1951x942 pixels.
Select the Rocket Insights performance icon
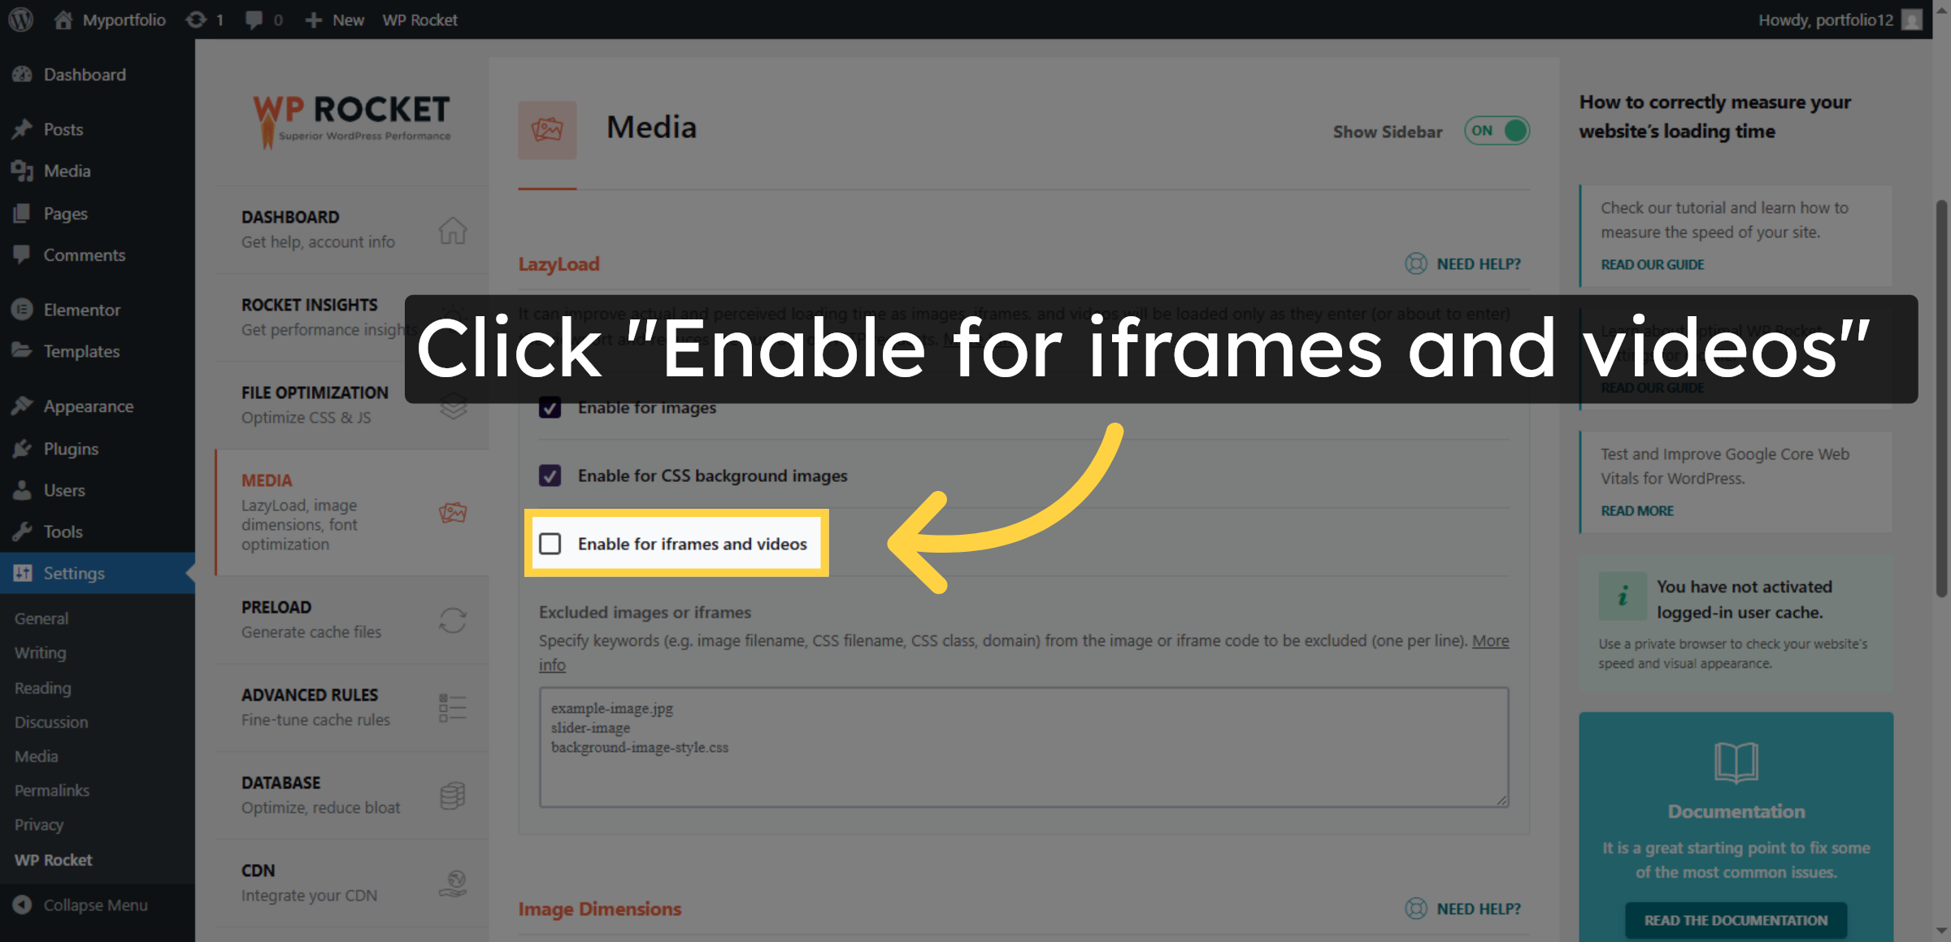coord(453,318)
